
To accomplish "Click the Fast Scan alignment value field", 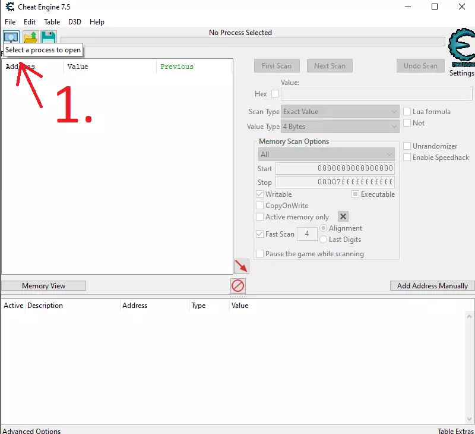I will pyautogui.click(x=307, y=234).
